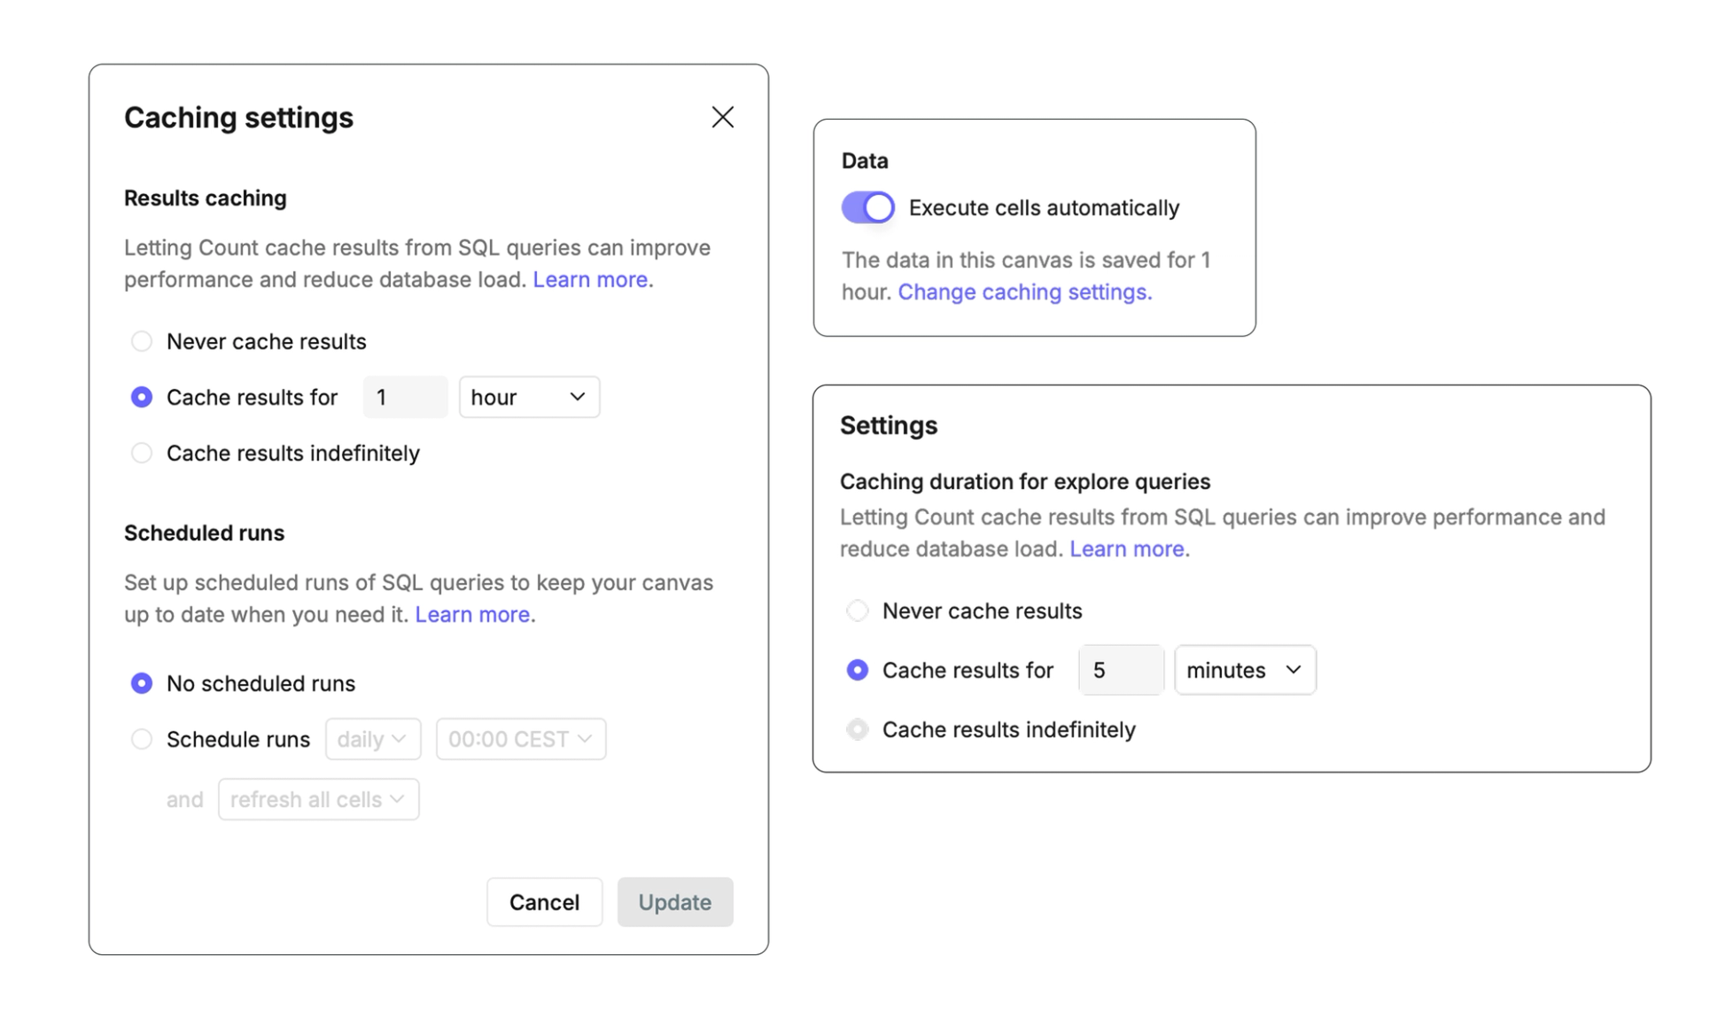The width and height of the screenshot is (1710, 1027).
Task: Disable Execute cells automatically
Action: [867, 206]
